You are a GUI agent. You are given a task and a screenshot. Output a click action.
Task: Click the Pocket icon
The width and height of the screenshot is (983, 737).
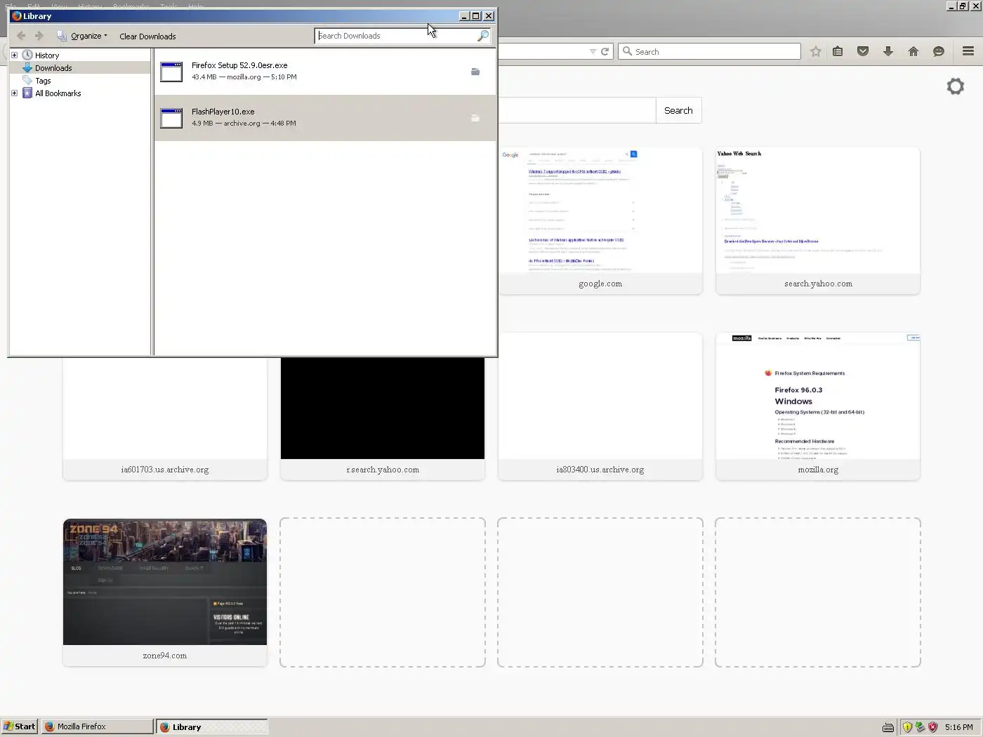pyautogui.click(x=863, y=51)
